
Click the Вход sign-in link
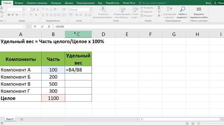(x=208, y=3)
